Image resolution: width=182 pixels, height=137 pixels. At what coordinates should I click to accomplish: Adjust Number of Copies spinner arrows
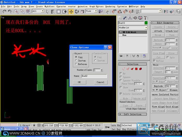tap(102, 70)
